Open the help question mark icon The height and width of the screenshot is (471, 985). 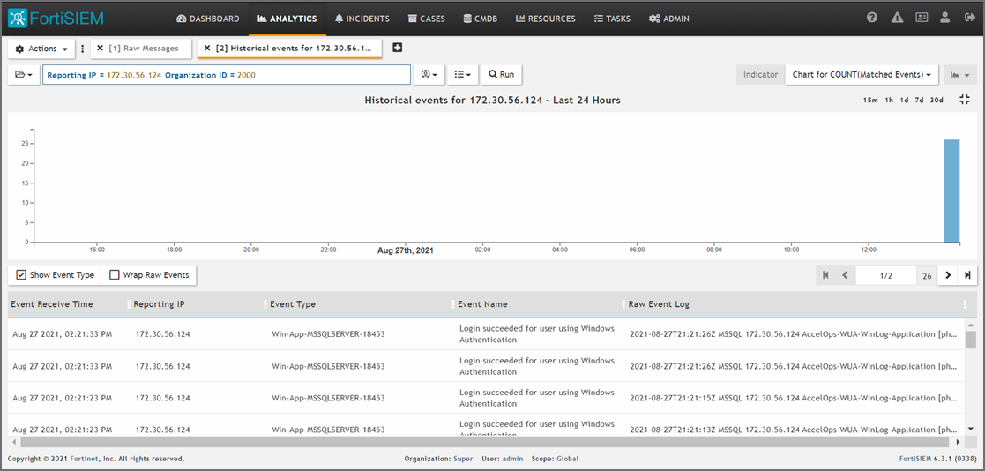(x=872, y=19)
